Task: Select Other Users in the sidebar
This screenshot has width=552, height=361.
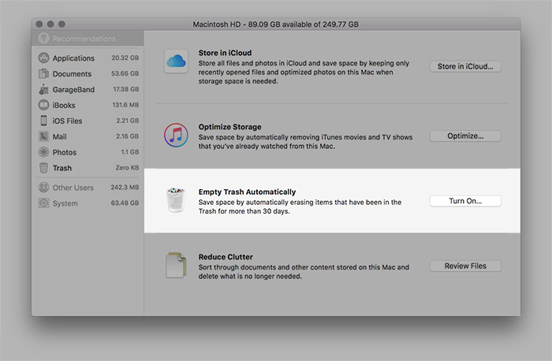Action: click(73, 188)
